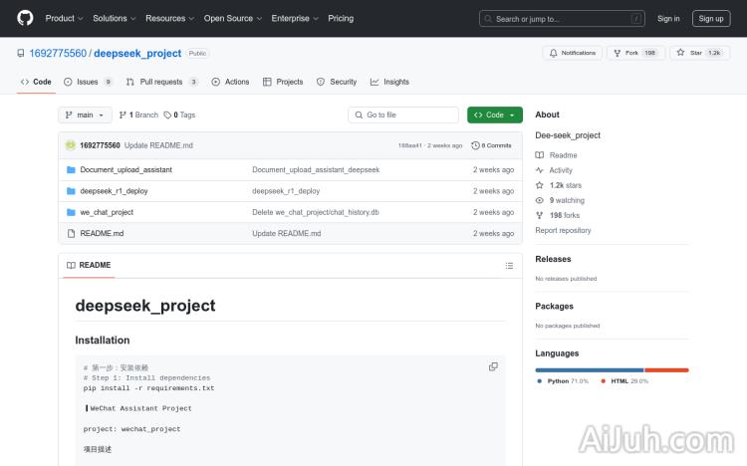Open the Python 71.0% language link
Viewport: 747px width, 466px height.
(x=563, y=381)
